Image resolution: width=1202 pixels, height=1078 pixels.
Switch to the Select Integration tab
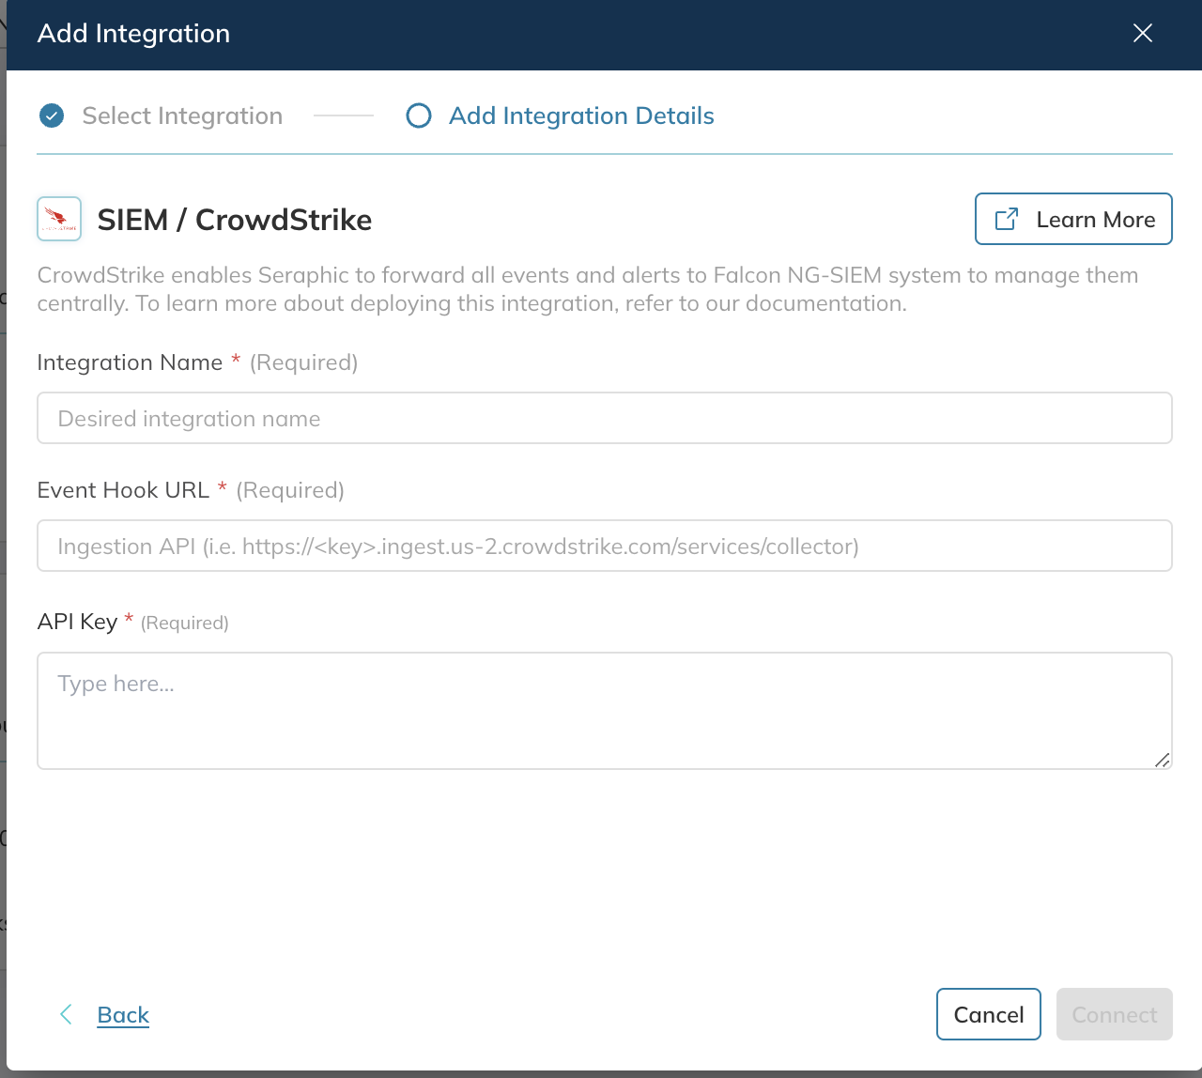point(182,115)
